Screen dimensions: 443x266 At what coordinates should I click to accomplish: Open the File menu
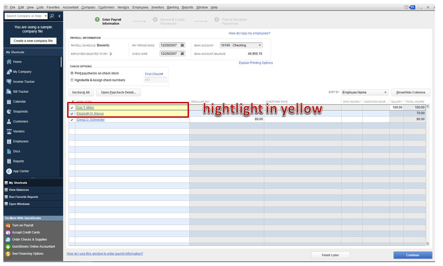(x=12, y=8)
